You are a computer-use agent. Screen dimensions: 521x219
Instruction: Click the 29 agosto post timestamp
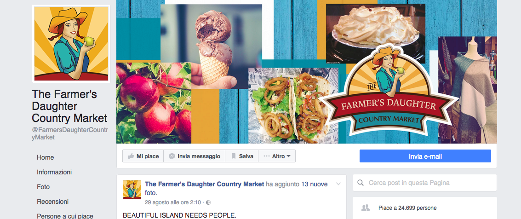[x=173, y=202]
